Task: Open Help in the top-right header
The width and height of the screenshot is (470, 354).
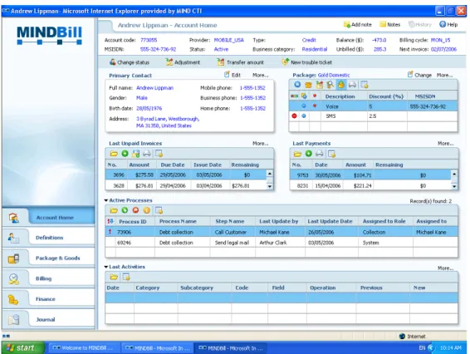Action: tap(448, 25)
